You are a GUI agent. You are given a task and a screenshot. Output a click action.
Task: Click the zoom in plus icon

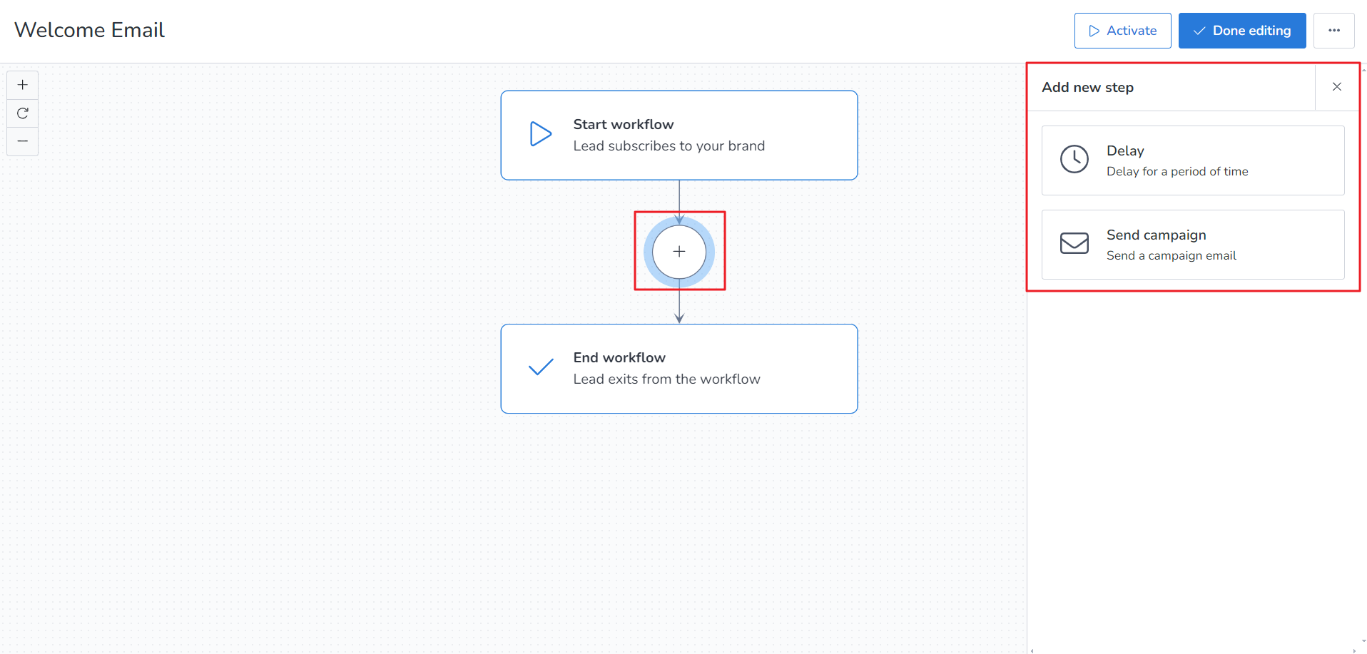(x=23, y=85)
